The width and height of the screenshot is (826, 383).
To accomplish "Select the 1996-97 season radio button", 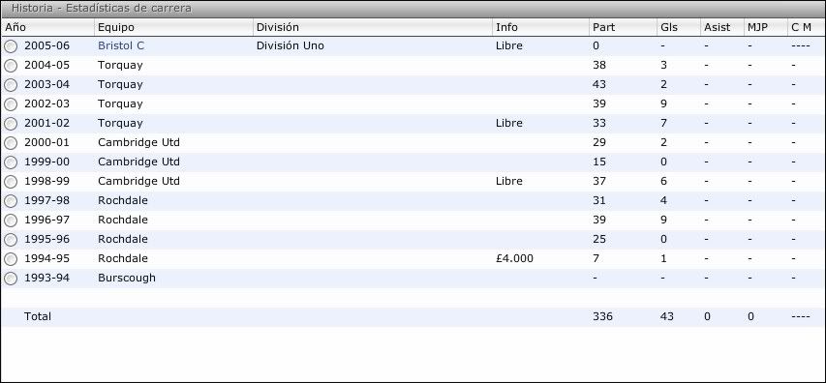I will (11, 221).
